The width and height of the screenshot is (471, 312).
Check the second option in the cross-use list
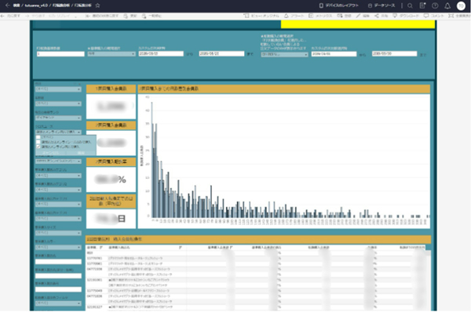[x=38, y=142]
